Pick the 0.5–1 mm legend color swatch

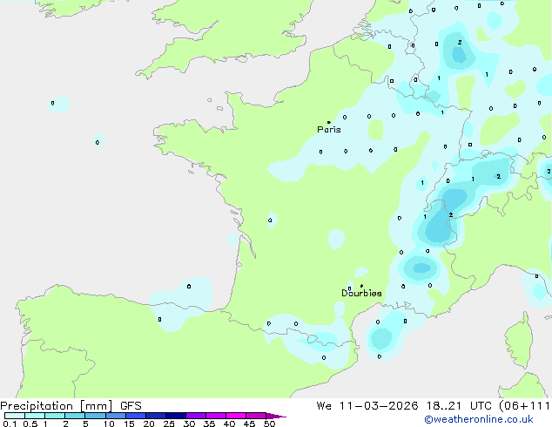(x=35, y=416)
